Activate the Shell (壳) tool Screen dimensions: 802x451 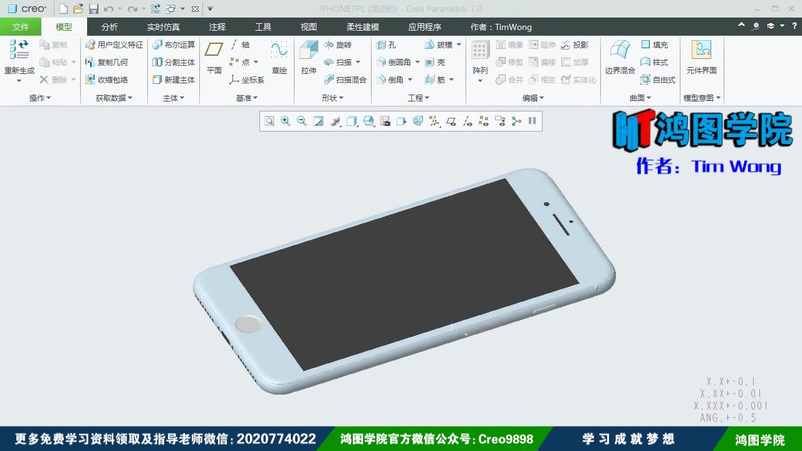(x=439, y=62)
